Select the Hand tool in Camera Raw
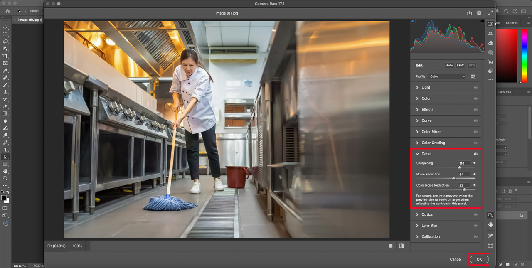This screenshot has height=268, width=532. 490,225
